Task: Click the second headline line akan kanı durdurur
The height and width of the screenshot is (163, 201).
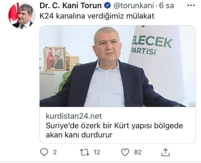Action: pos(79,135)
